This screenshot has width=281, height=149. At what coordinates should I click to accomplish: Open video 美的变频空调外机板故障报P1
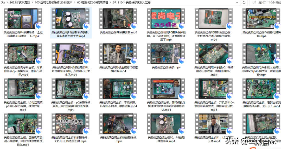point(71,54)
